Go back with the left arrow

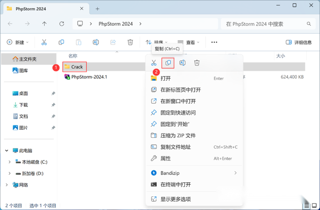[10, 24]
